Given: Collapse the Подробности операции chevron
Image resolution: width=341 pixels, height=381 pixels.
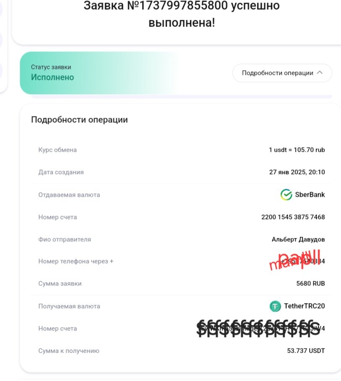Looking at the screenshot, I should coord(320,72).
